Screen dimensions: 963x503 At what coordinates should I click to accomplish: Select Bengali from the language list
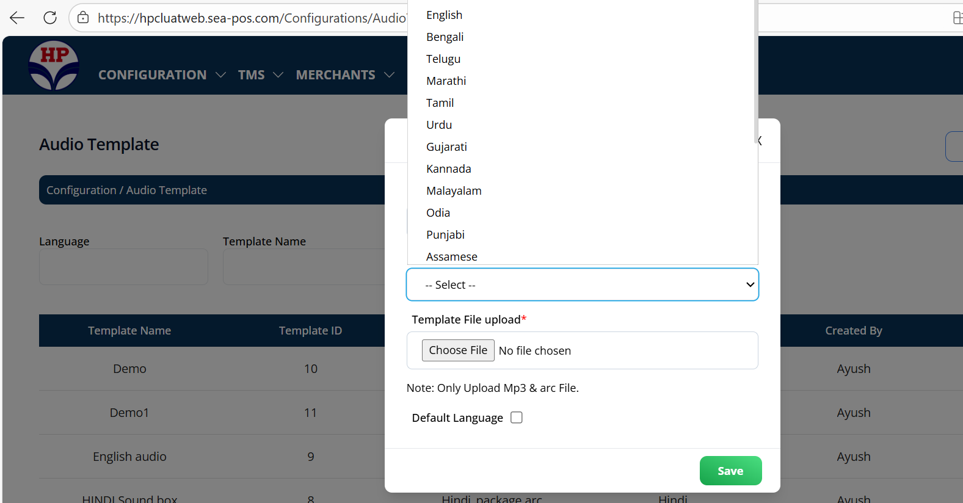(x=445, y=37)
